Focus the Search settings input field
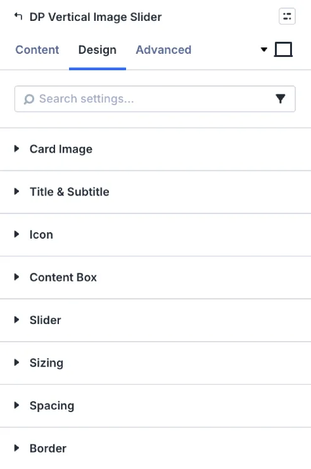 coord(155,99)
